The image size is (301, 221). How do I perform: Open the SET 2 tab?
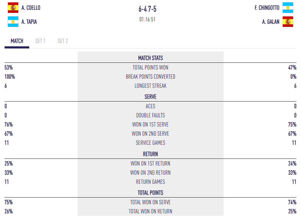[x=63, y=41]
